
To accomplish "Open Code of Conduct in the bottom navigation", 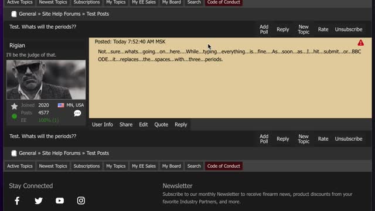I will (224, 166).
